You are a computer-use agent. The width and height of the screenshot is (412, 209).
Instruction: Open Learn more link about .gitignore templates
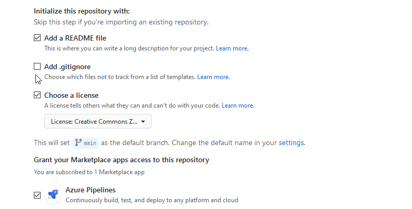coord(213,77)
